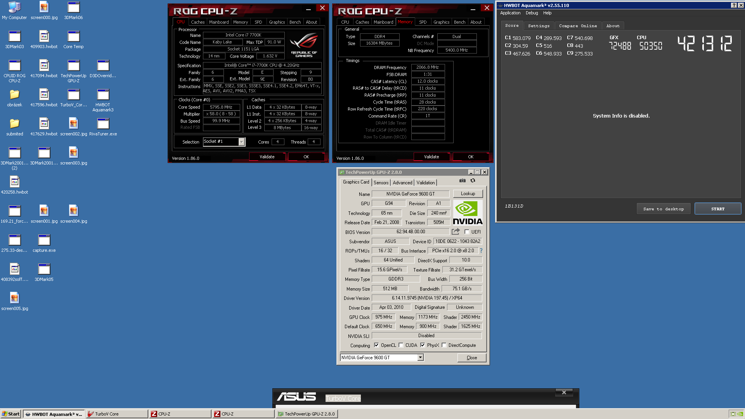Select the D3DOverrid... desktop icon

pos(103,69)
